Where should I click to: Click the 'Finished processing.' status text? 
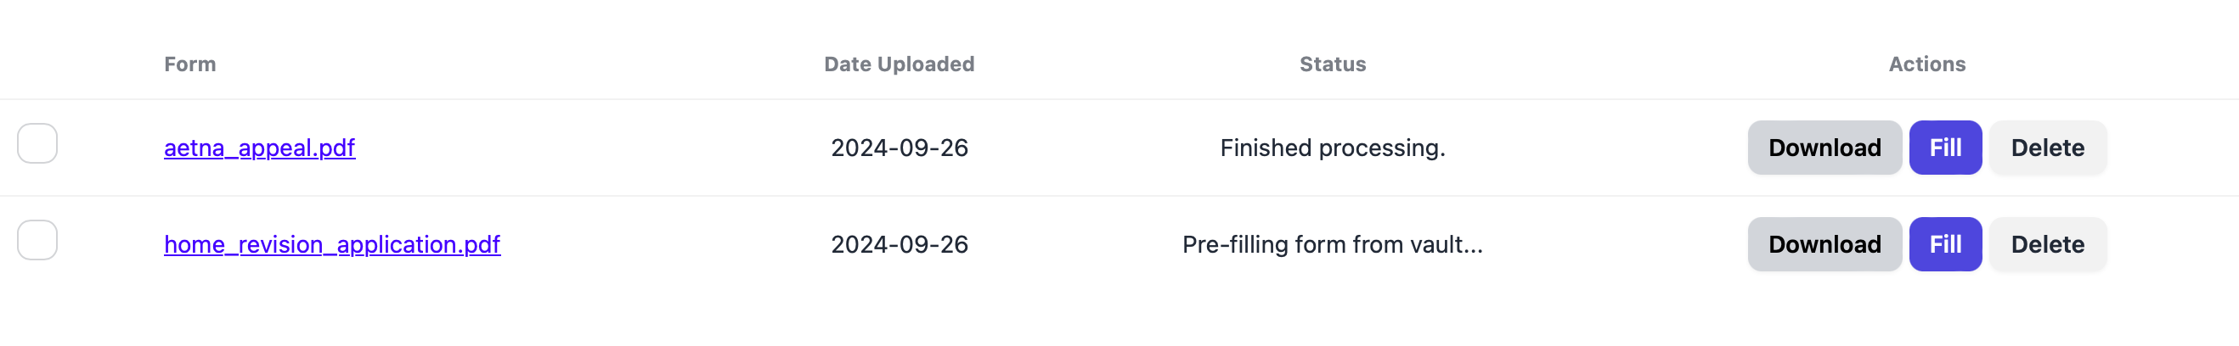[1333, 148]
